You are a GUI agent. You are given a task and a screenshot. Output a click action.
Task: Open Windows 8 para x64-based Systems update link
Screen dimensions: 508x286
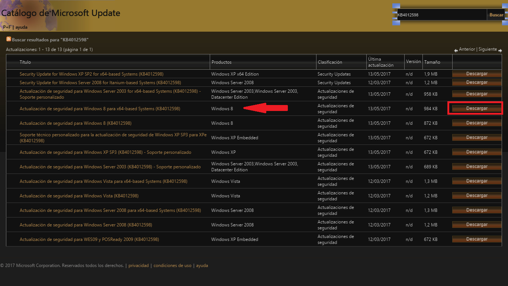tap(100, 109)
